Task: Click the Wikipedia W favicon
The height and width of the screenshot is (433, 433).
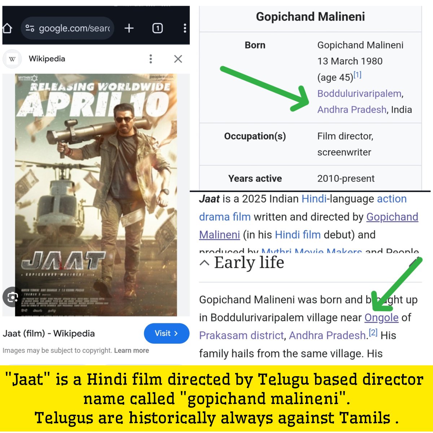Action: [12, 59]
